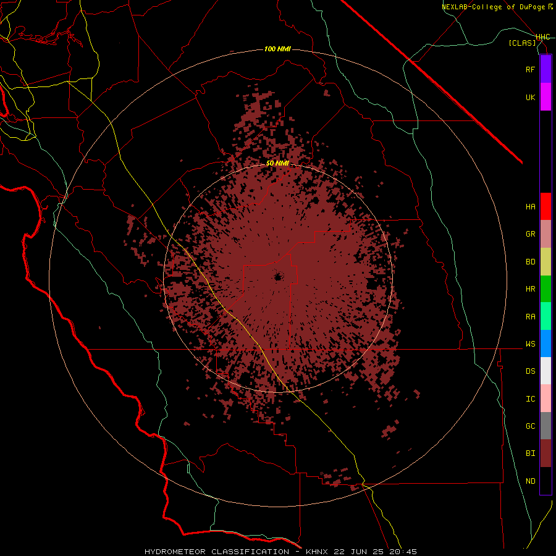Click the ND legend label
This screenshot has width=556, height=556.
coord(530,481)
